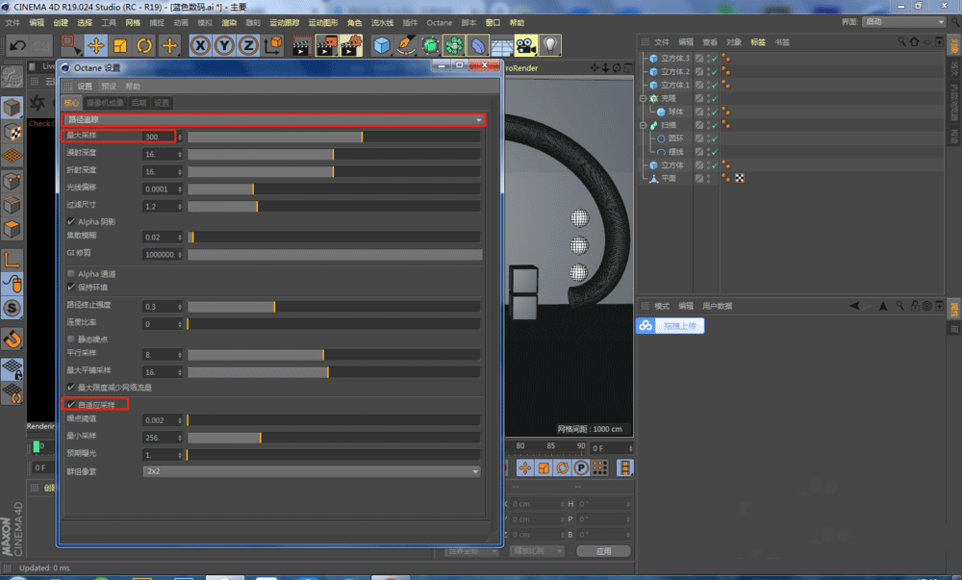The image size is (962, 580).
Task: Toggle the X axis lock
Action: pos(200,45)
